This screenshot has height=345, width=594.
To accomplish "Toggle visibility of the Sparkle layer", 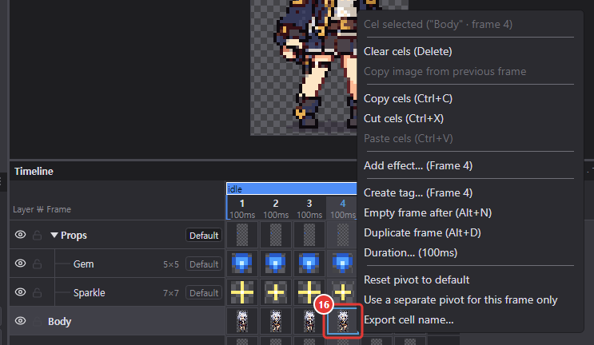I will (x=21, y=292).
